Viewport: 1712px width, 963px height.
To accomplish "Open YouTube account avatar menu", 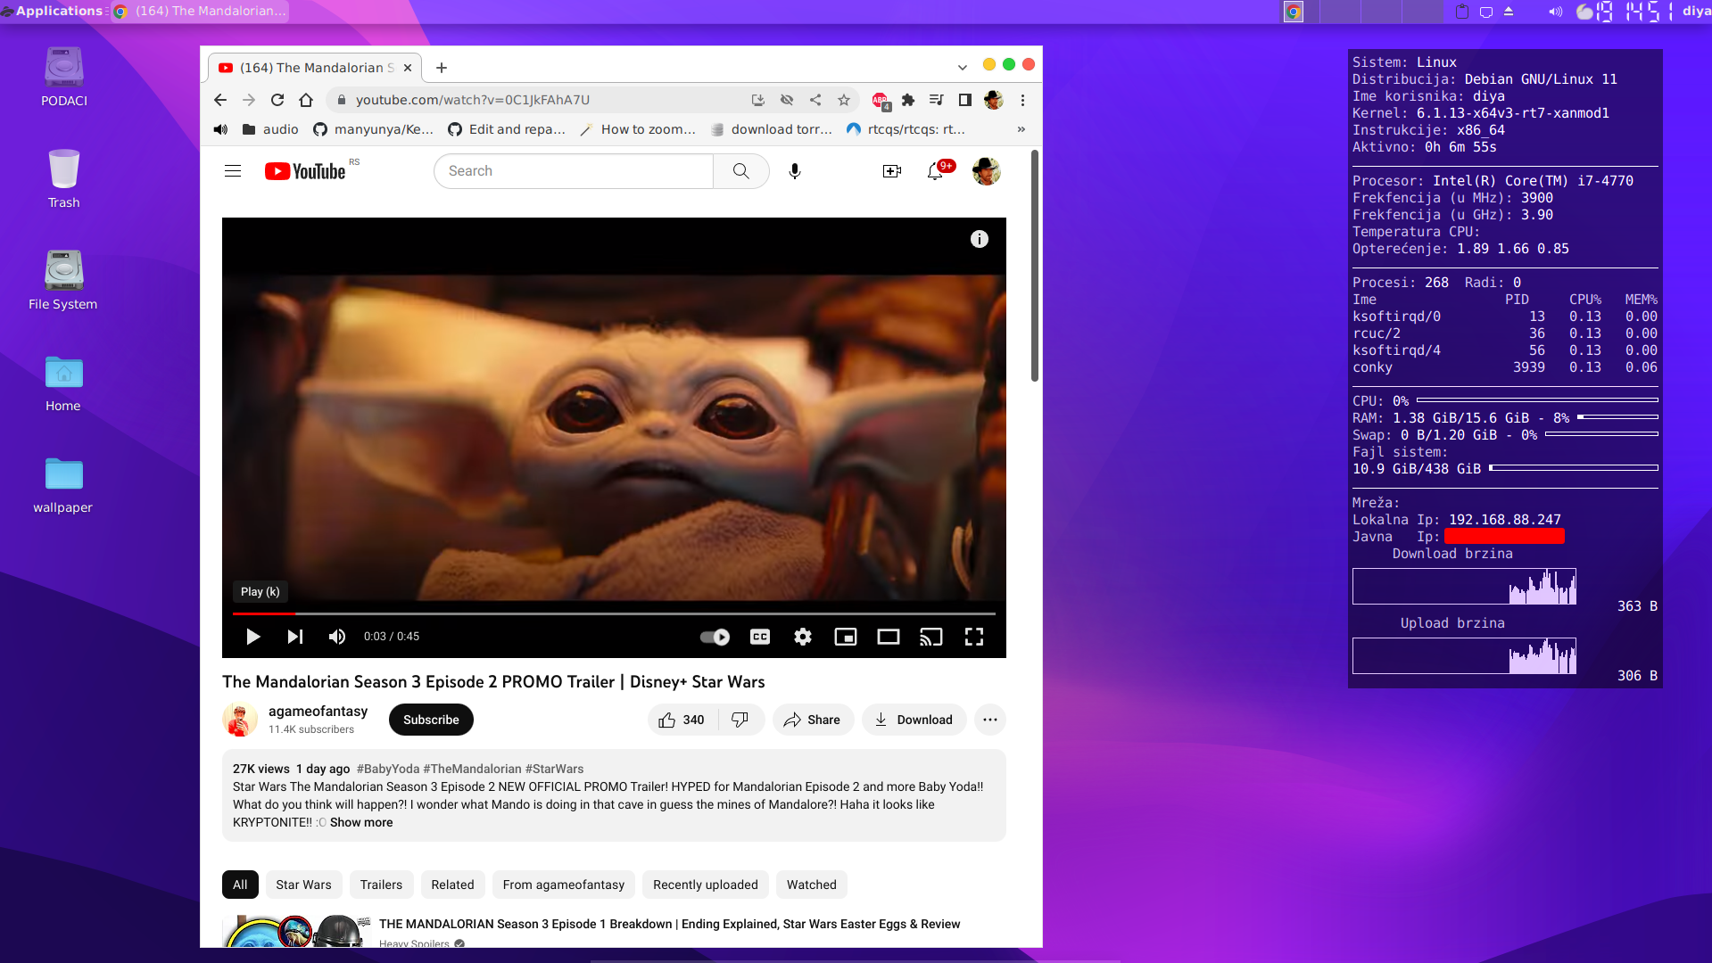I will pos(987,171).
